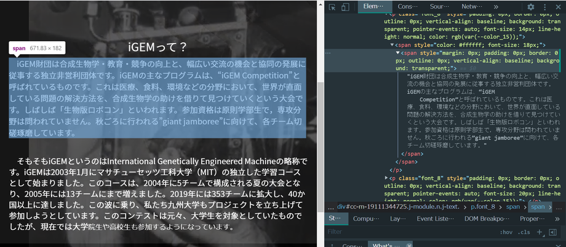Open the Computed sidebar tab
Viewport: 566px width, 247px height.
click(366, 219)
